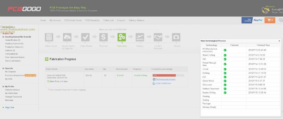283x119 pixels.
Task: Click the PayPal accepting badge
Action: (252, 20)
